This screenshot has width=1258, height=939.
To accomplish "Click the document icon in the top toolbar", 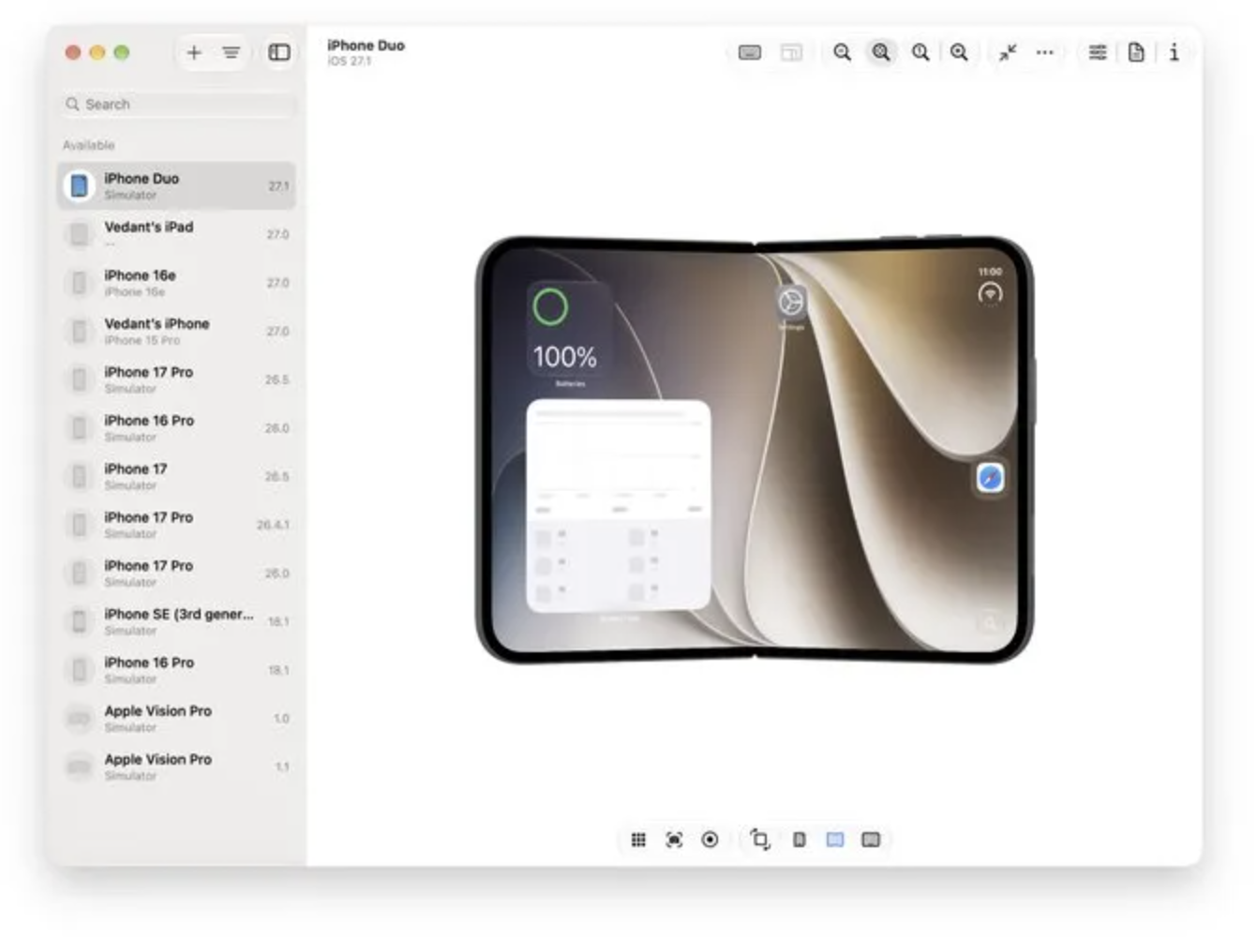I will [x=1136, y=52].
